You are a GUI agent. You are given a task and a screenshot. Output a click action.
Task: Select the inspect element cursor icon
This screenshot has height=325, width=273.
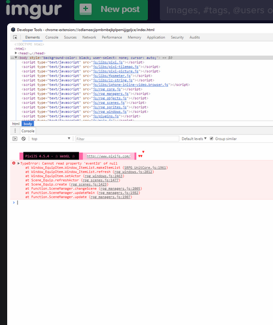pos(15,37)
